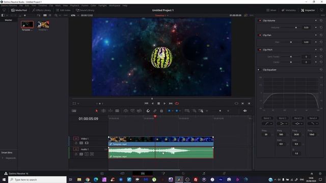
Task: Lock the Video 1 track
Action: 76,143
